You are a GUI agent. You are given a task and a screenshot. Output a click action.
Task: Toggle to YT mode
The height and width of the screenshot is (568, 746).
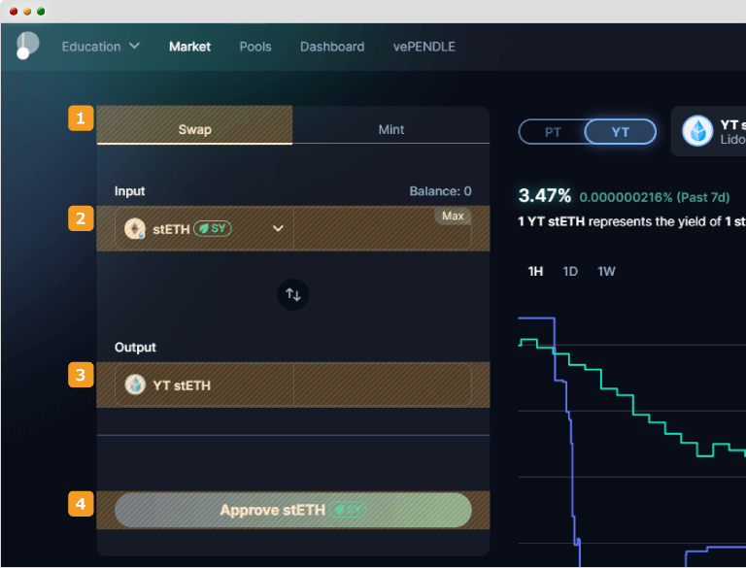[621, 132]
